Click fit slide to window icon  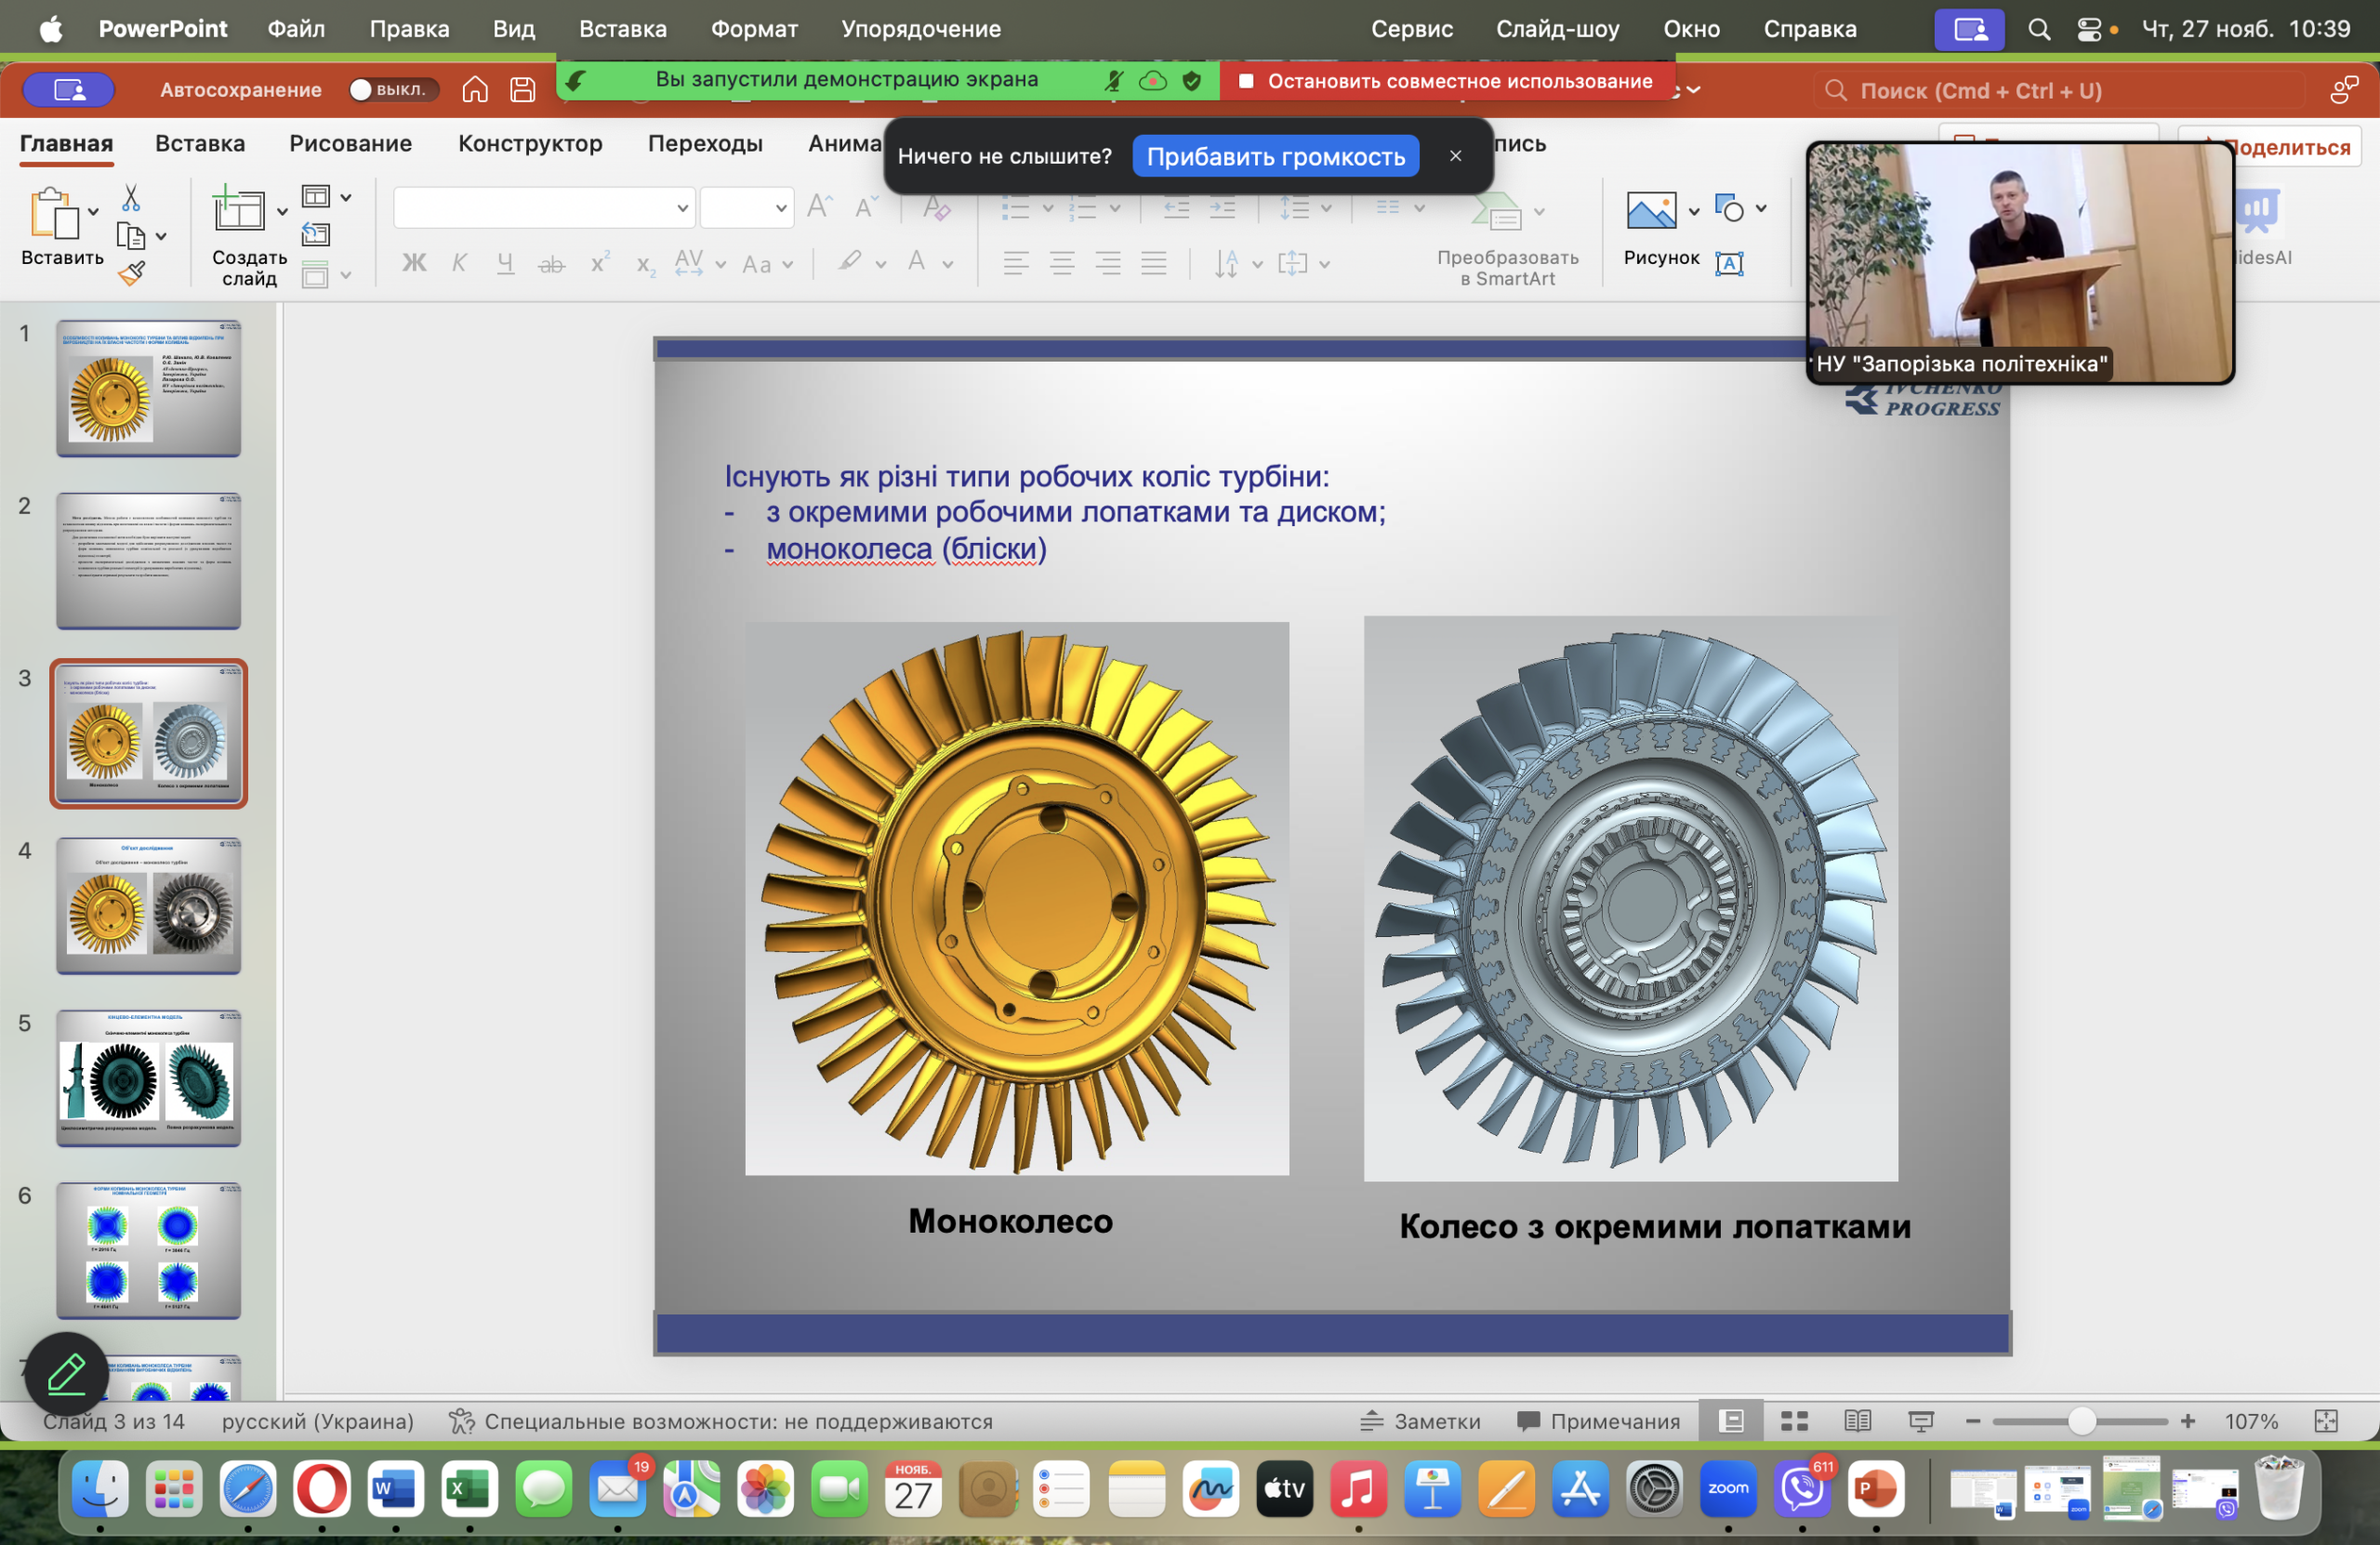coord(2326,1421)
